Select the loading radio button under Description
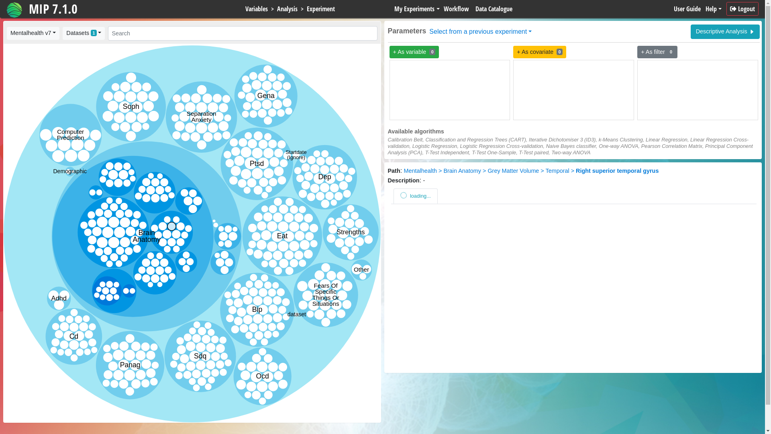This screenshot has width=771, height=434. [x=403, y=195]
